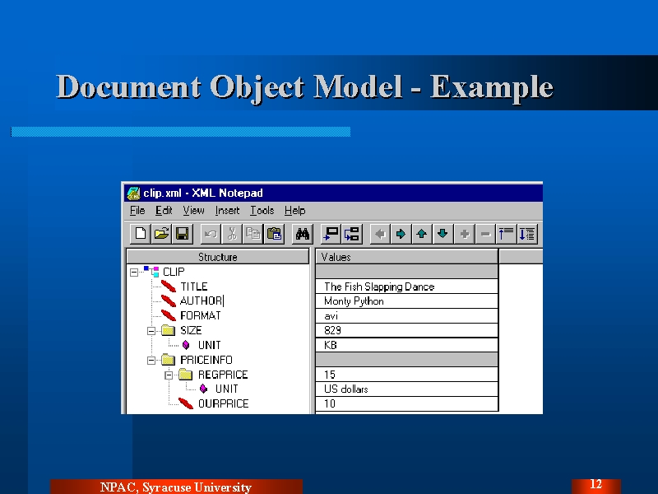Click the Open file toolbar icon

pyautogui.click(x=161, y=234)
